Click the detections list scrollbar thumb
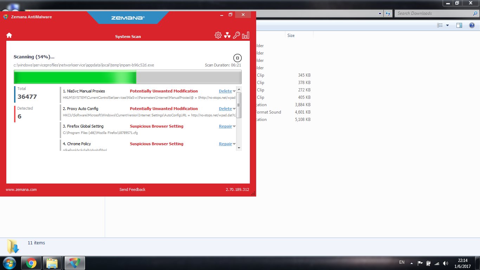 point(239,105)
